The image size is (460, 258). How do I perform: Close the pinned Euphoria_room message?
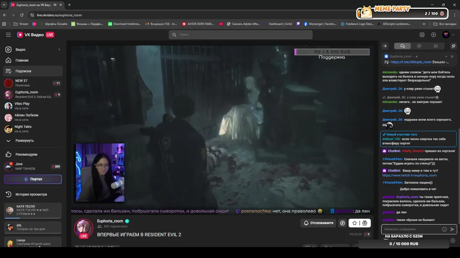(452, 56)
